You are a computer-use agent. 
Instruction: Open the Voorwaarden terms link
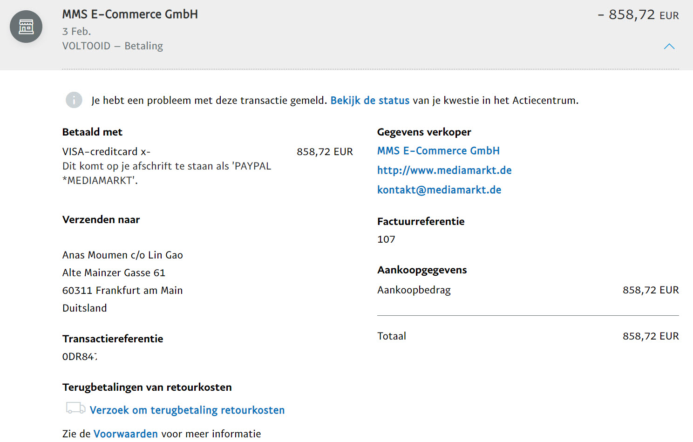point(125,434)
